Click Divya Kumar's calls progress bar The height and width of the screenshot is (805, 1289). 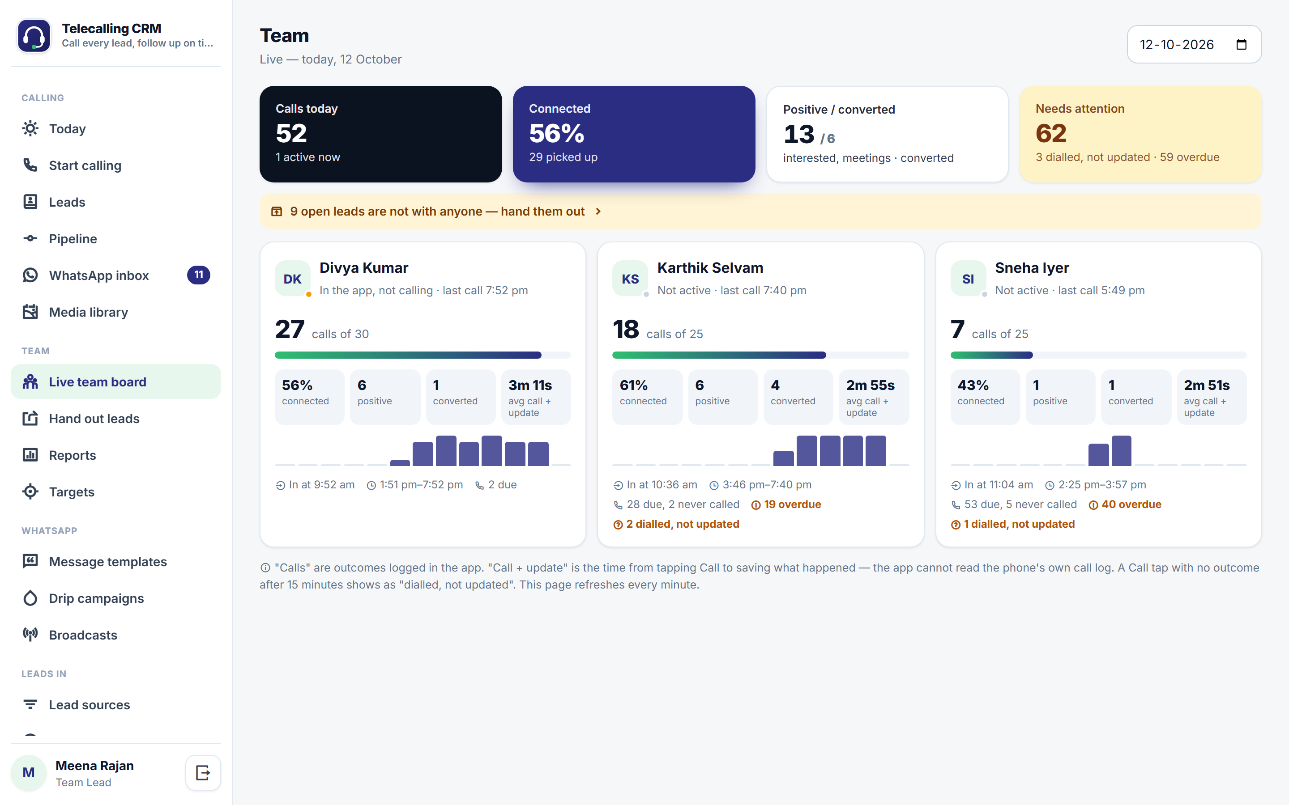(423, 355)
